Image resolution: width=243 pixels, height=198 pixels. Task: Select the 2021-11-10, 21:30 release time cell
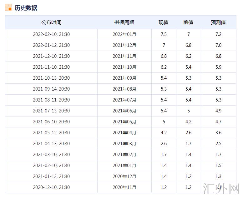[x=51, y=67]
